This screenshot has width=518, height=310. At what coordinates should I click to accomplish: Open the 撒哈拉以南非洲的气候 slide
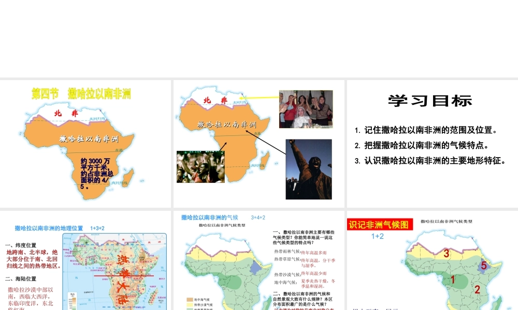click(258, 260)
